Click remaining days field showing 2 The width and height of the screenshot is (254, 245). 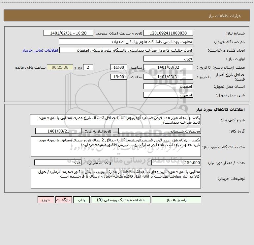(x=88, y=67)
